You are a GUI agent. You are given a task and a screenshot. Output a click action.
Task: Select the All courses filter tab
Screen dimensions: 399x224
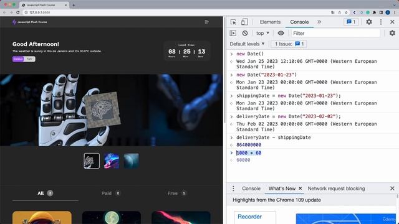pyautogui.click(x=45, y=194)
